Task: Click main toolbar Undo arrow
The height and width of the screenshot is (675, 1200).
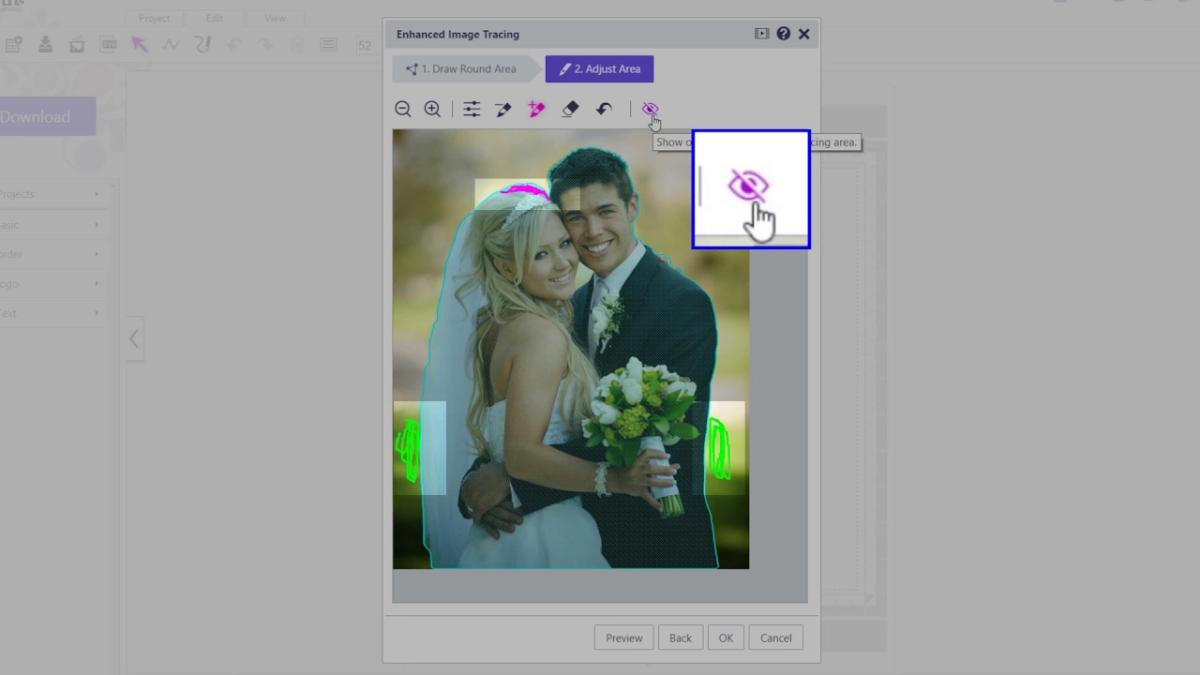Action: [233, 44]
